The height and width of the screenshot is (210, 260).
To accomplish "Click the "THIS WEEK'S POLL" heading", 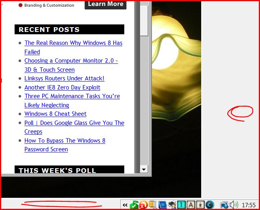I will click(69, 169).
